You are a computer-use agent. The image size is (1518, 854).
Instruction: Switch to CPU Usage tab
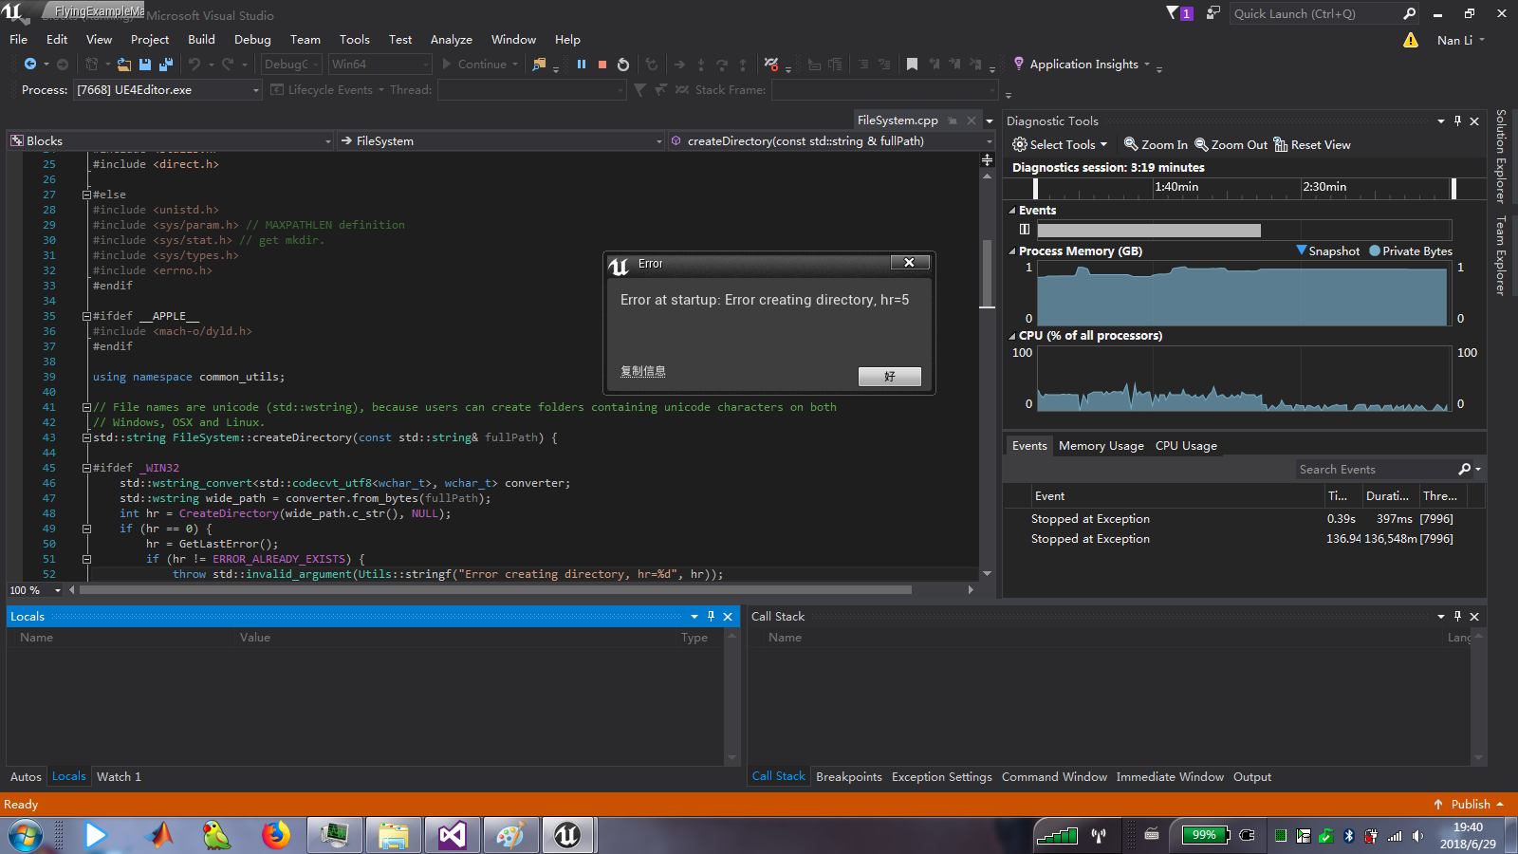(x=1186, y=445)
